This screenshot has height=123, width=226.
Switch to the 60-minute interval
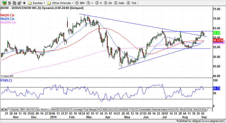[x=108, y=3]
